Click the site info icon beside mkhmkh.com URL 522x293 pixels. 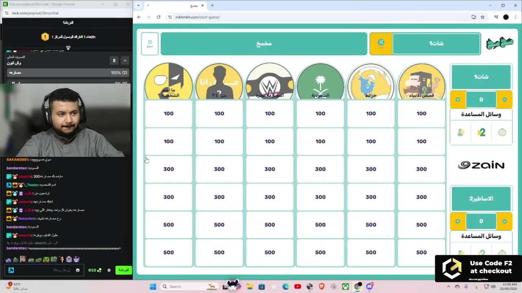[170, 17]
